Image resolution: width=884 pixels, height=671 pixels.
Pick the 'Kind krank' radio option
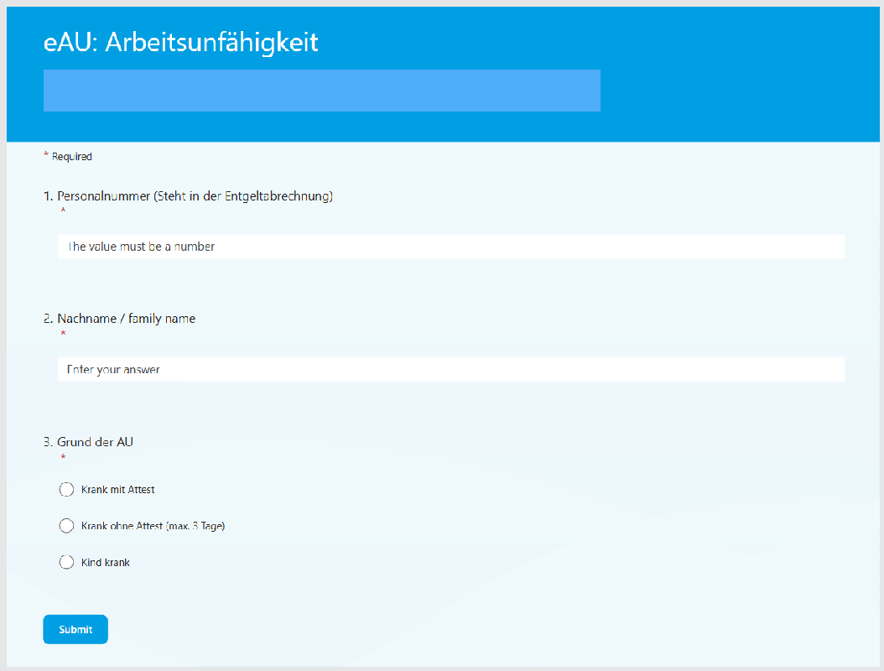(x=67, y=563)
